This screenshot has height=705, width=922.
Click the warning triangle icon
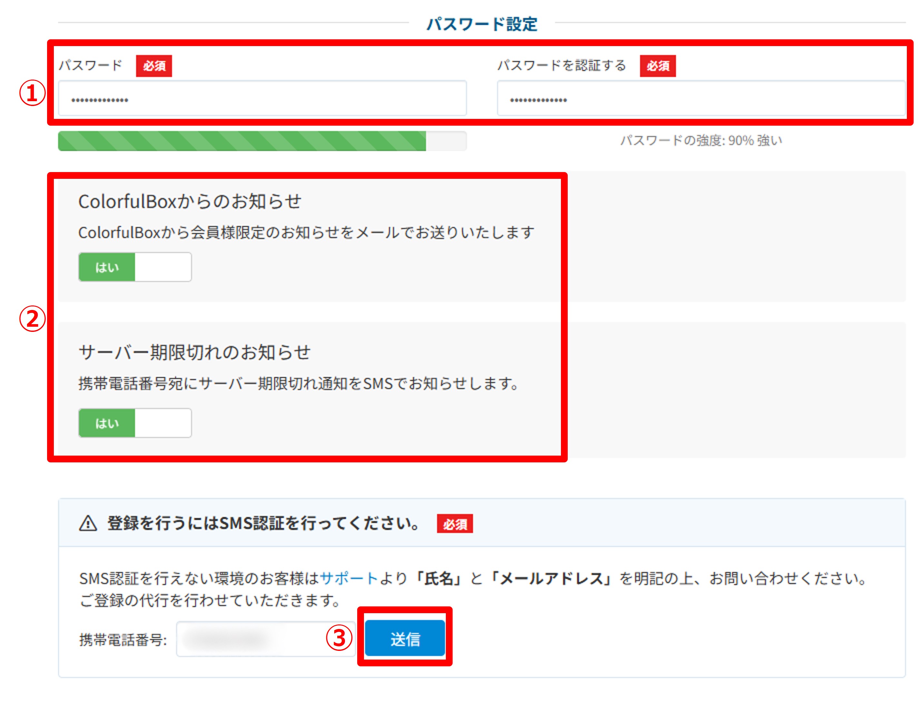pyautogui.click(x=88, y=523)
